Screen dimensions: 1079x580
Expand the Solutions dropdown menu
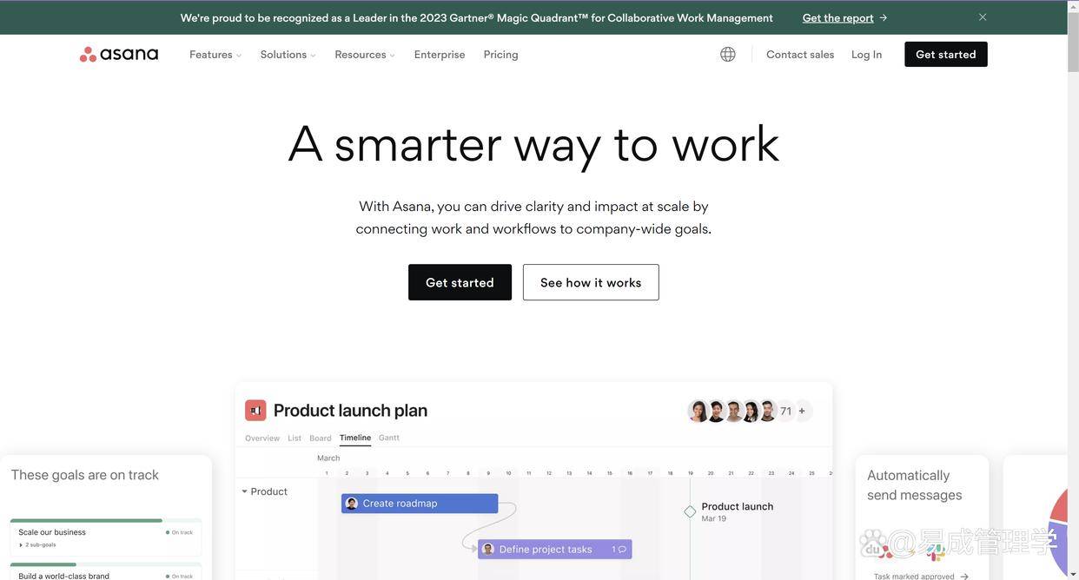pos(288,55)
